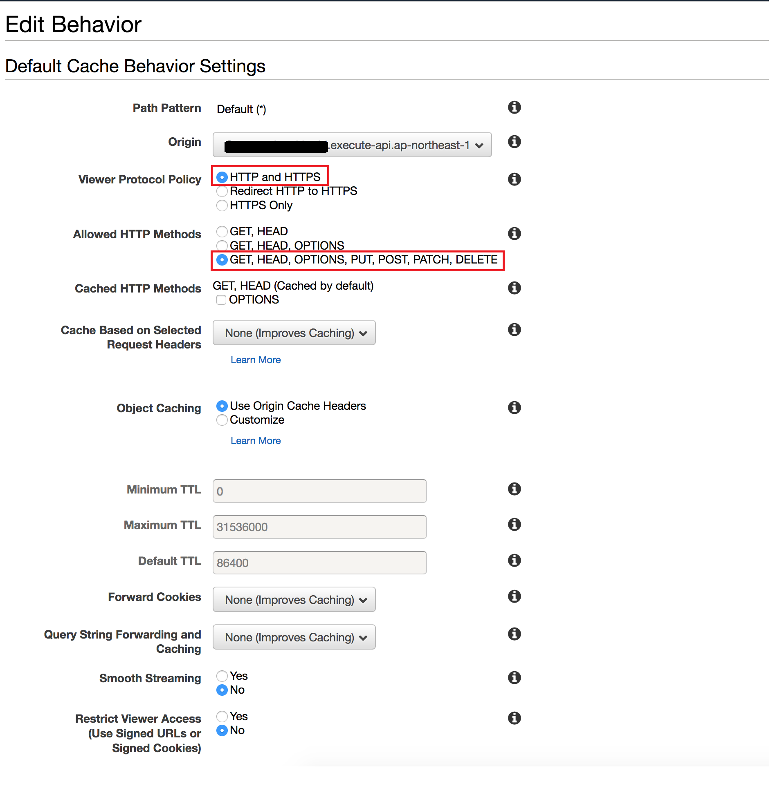Show help for Minimum TTL
Image resolution: width=773 pixels, height=795 pixels.
click(x=514, y=489)
